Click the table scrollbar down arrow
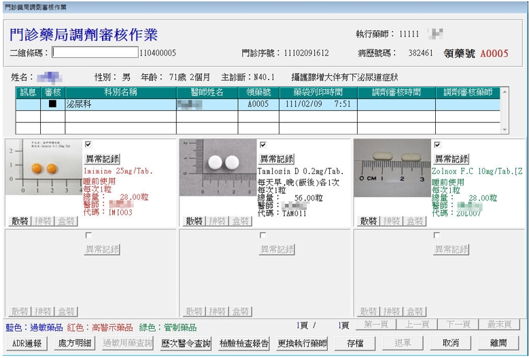This screenshot has width=529, height=358. pos(505,130)
